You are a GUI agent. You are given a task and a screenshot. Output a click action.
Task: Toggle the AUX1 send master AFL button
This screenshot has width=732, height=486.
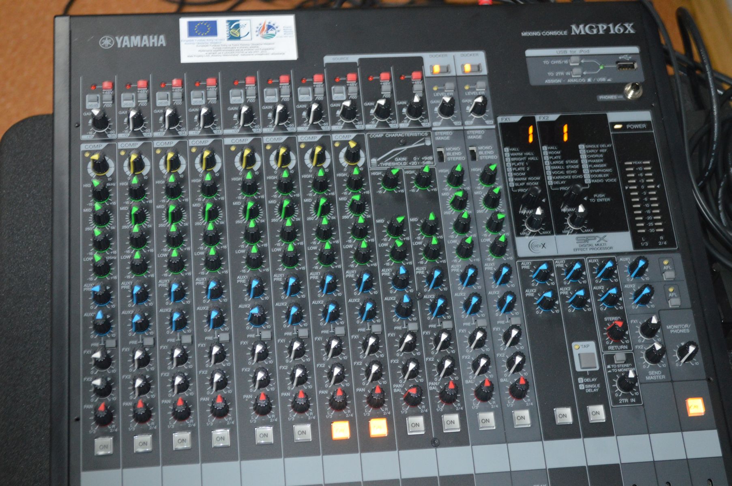pos(668,275)
